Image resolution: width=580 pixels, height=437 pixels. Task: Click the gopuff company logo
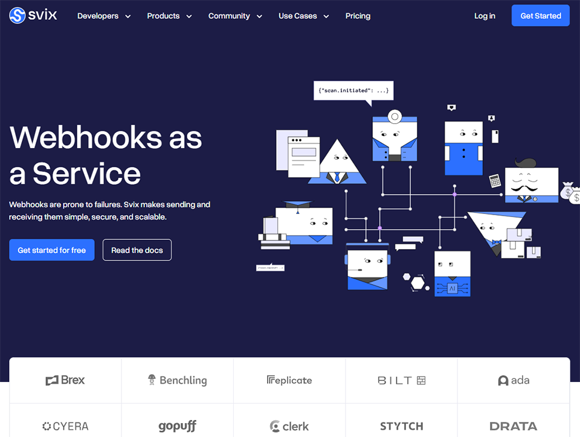(177, 426)
